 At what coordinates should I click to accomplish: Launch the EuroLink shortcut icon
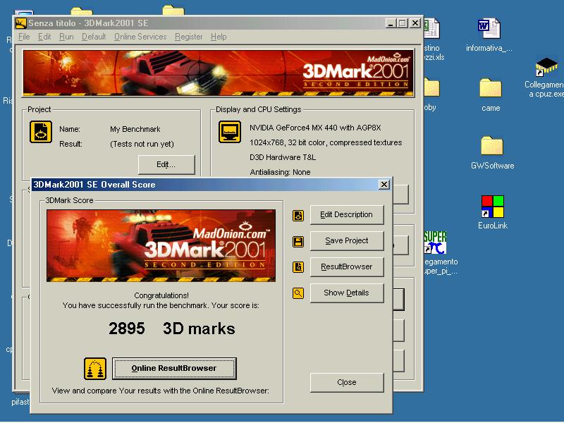(492, 207)
